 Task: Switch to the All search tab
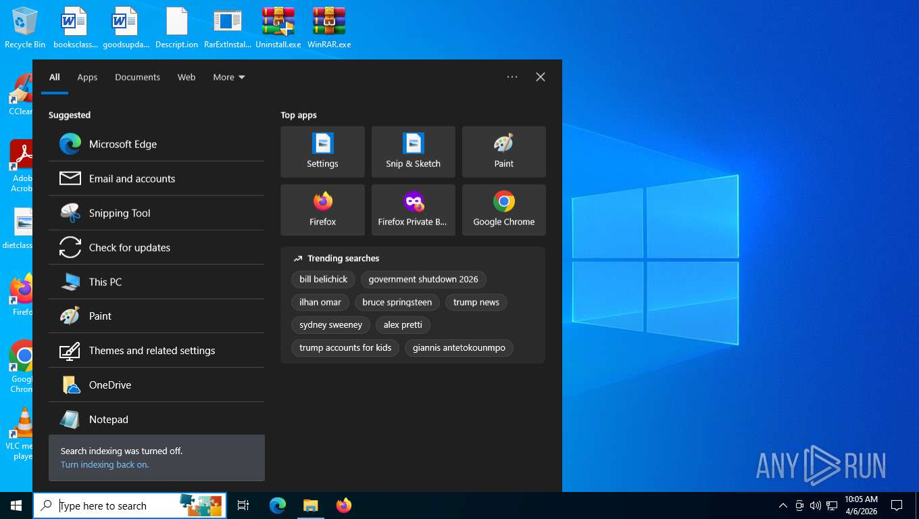pyautogui.click(x=55, y=77)
